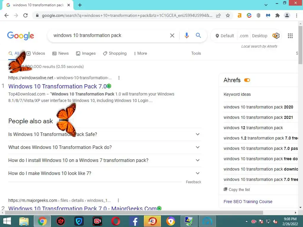Select keyword 'windows 10 transformation pack 2021'
Screen dimensions: 303x227
click(258, 117)
